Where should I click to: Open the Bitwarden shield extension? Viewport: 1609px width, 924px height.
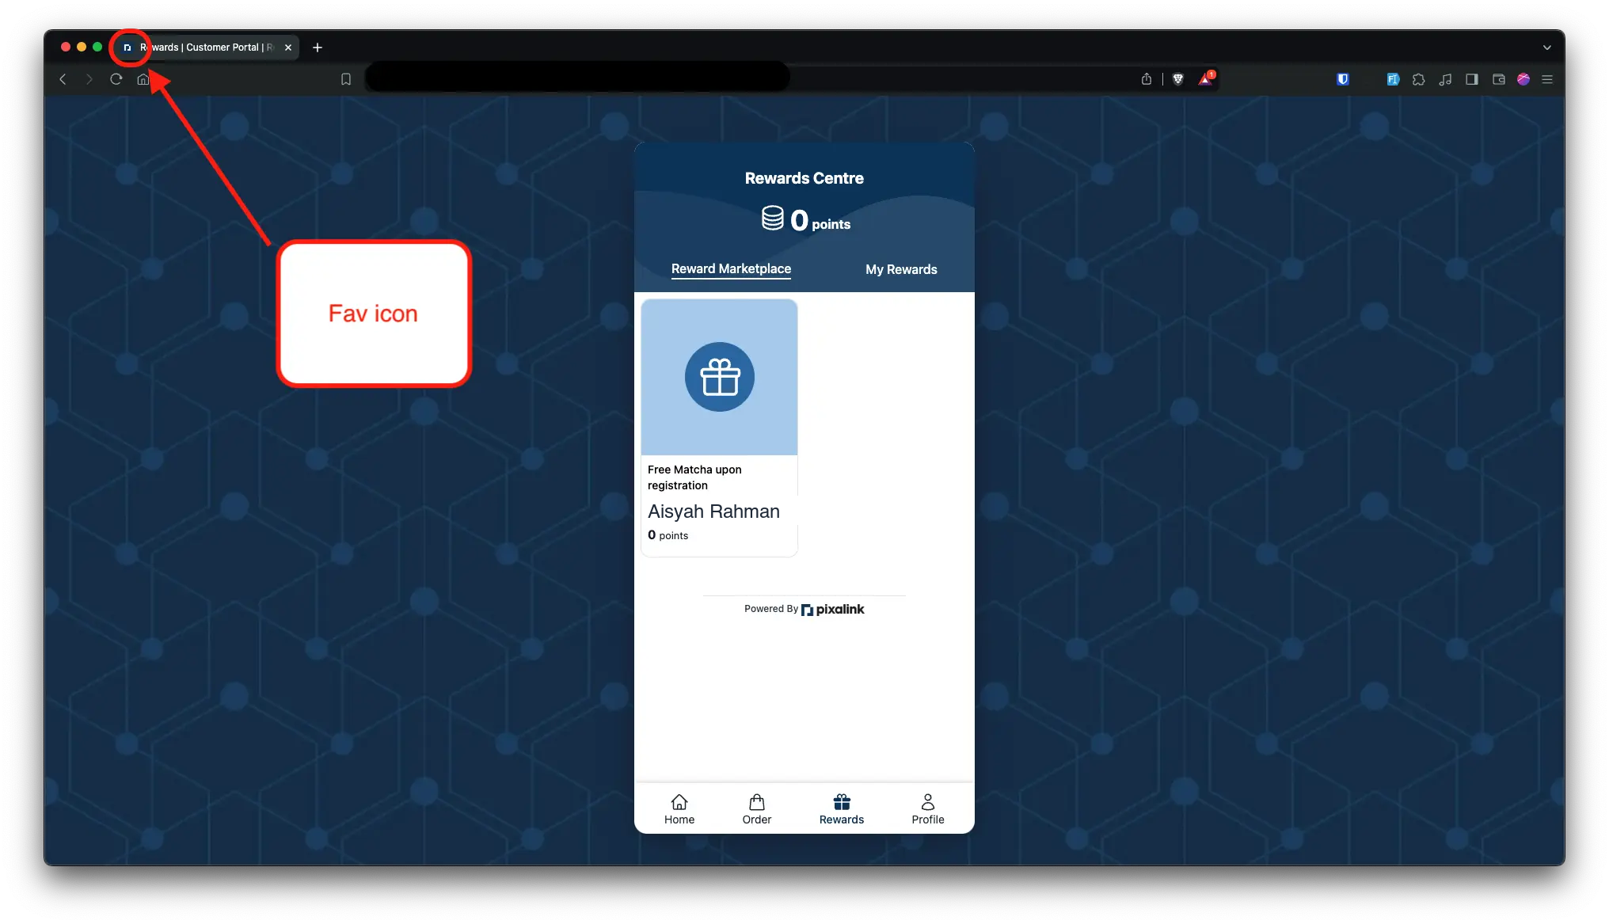(1343, 79)
